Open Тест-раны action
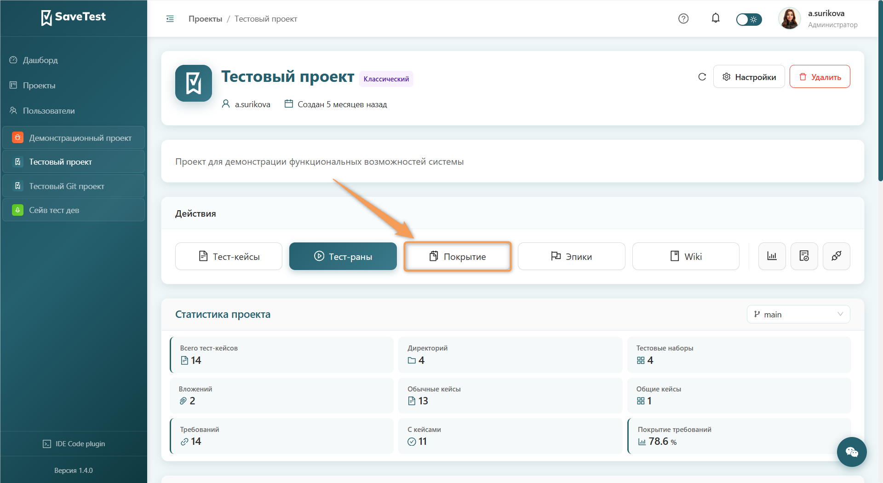Screen dimensions: 883x483 tap(343, 256)
